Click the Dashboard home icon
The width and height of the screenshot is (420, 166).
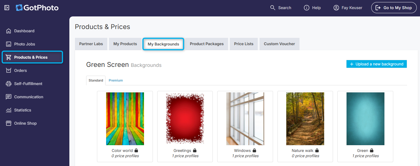tap(9, 31)
